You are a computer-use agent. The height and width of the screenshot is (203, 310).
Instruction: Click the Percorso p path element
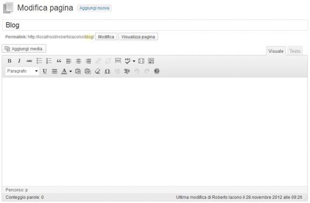tap(26, 190)
